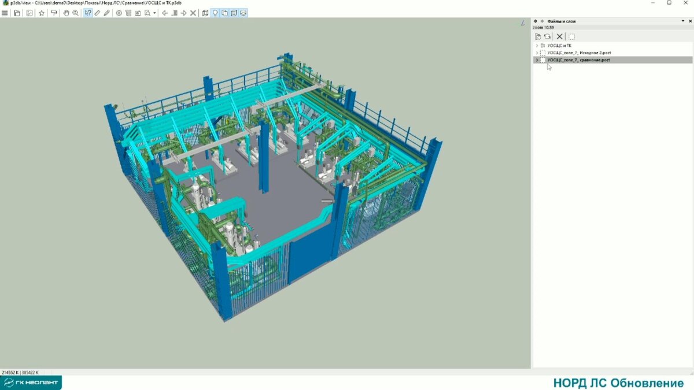Image resolution: width=694 pixels, height=390 pixels.
Task: Activate the hand pan tool
Action: click(67, 13)
